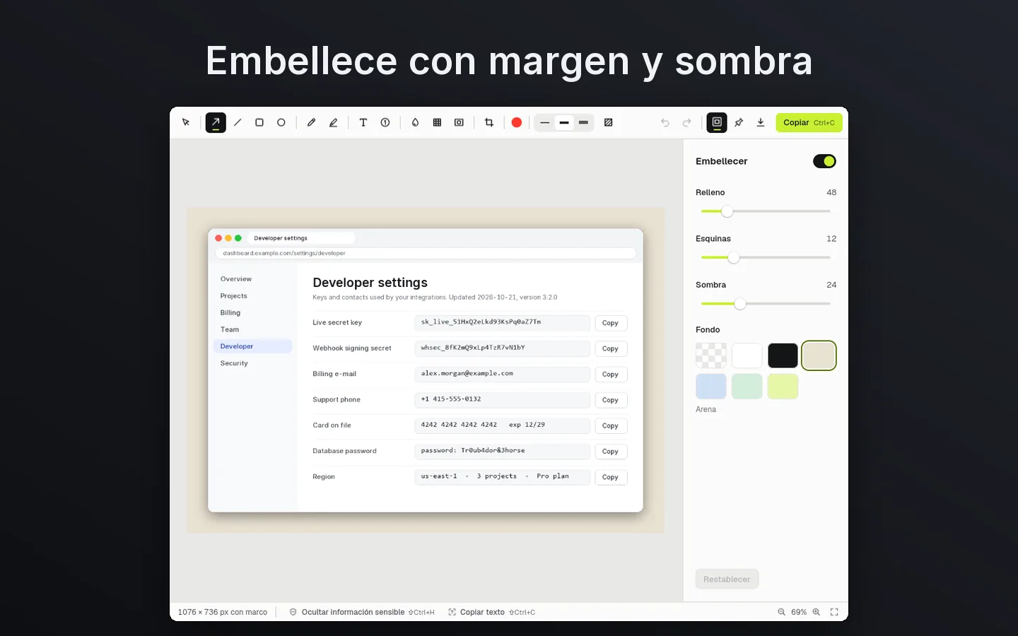Select the highlighter marker tool

[333, 122]
